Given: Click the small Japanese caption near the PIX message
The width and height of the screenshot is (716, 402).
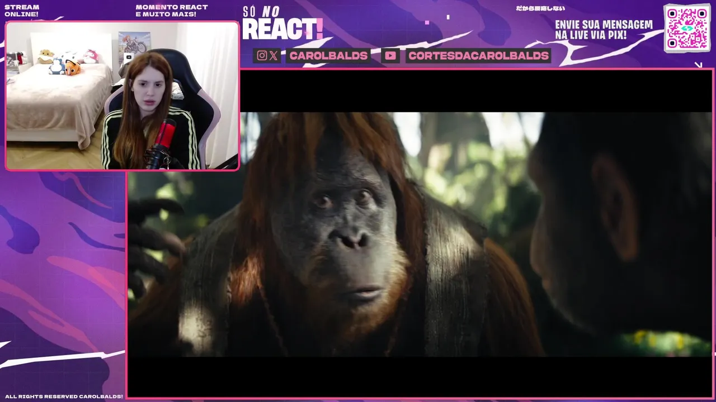Looking at the screenshot, I should (540, 8).
